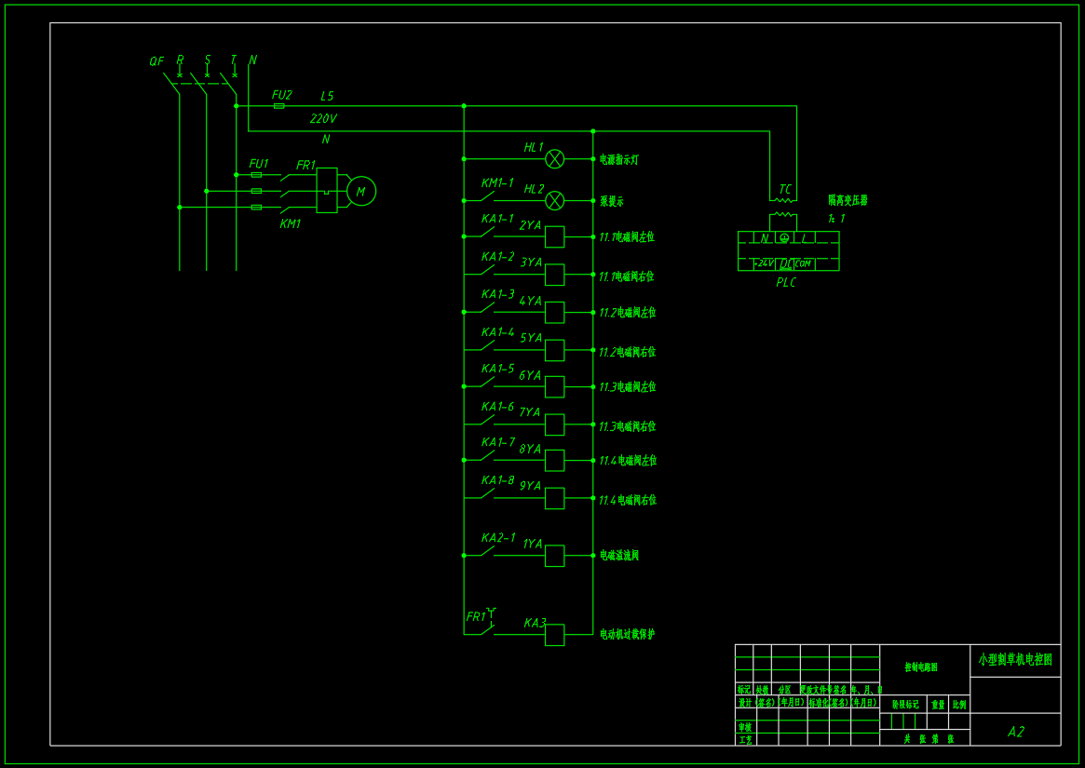Select the FU2 fuse symbol
Screen dimensions: 1085x768
(x=278, y=106)
